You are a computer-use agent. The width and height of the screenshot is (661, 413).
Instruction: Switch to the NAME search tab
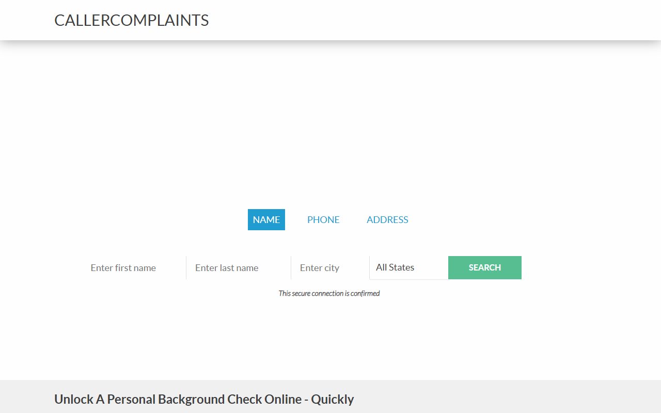pyautogui.click(x=266, y=219)
